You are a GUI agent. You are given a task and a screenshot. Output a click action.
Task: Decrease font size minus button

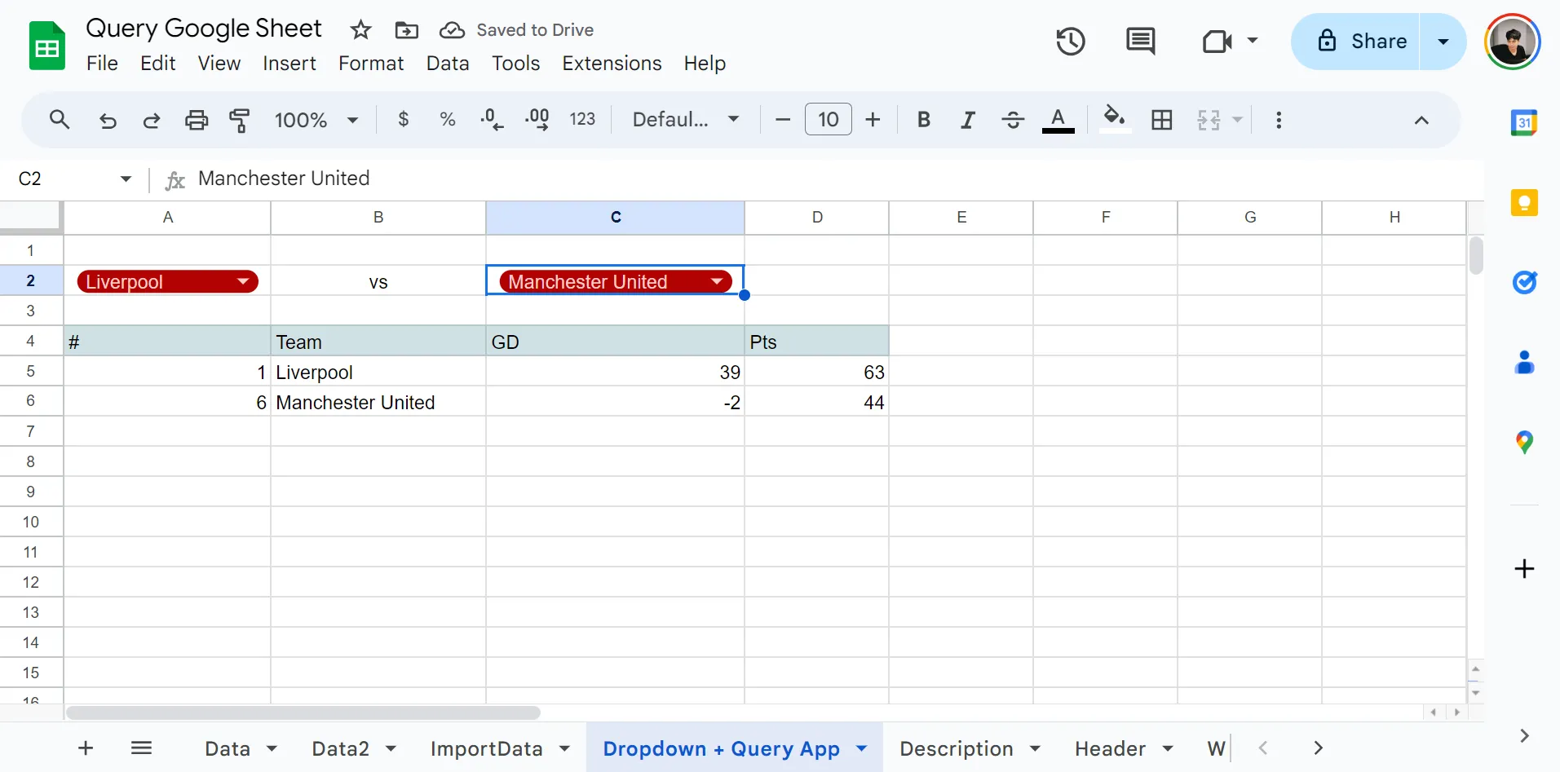click(783, 120)
